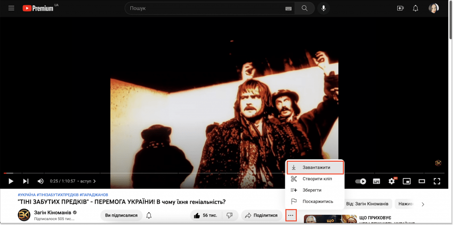
Task: Select Створити кліп in the menu
Action: (315, 179)
